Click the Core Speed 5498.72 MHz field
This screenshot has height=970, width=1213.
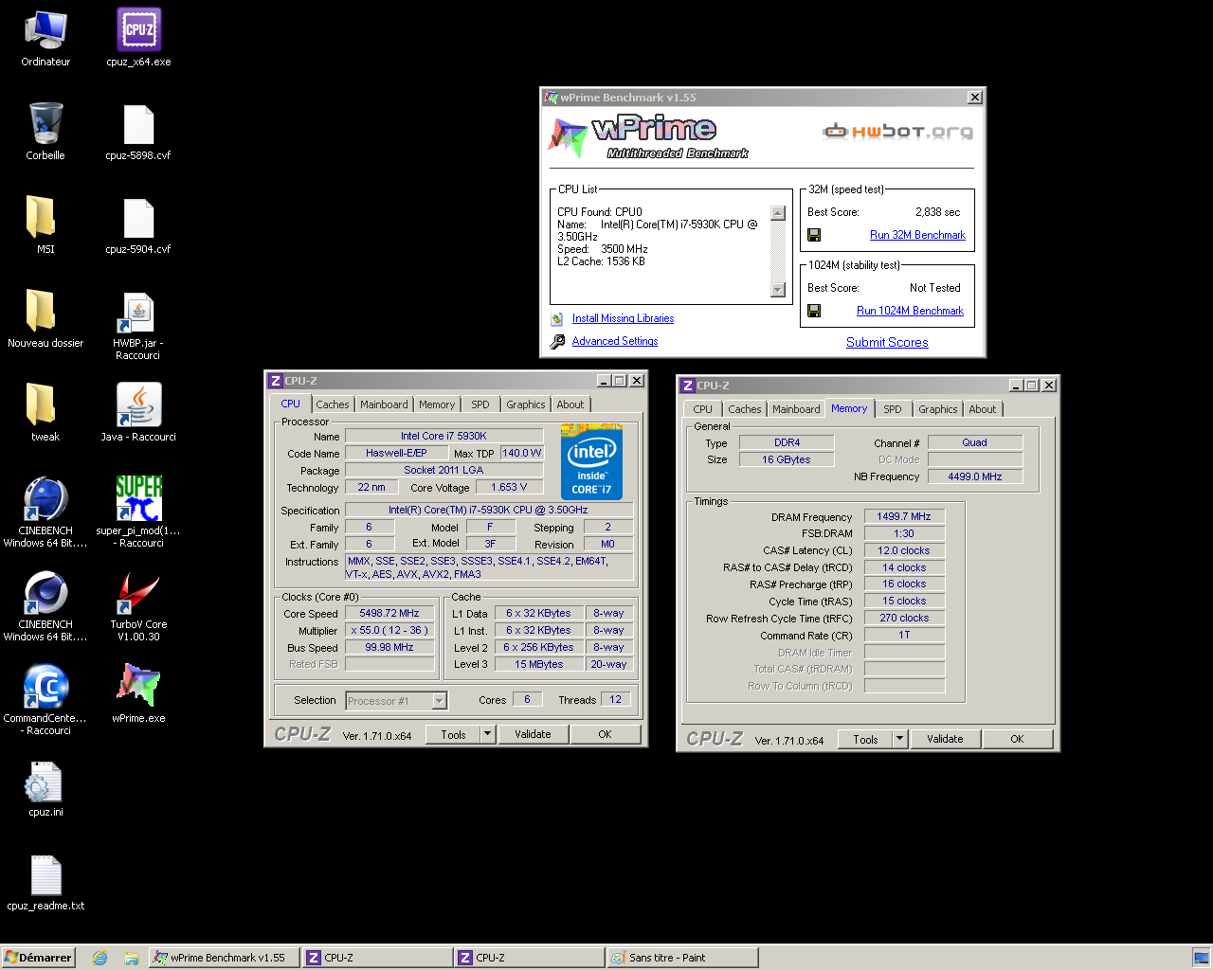coord(389,613)
